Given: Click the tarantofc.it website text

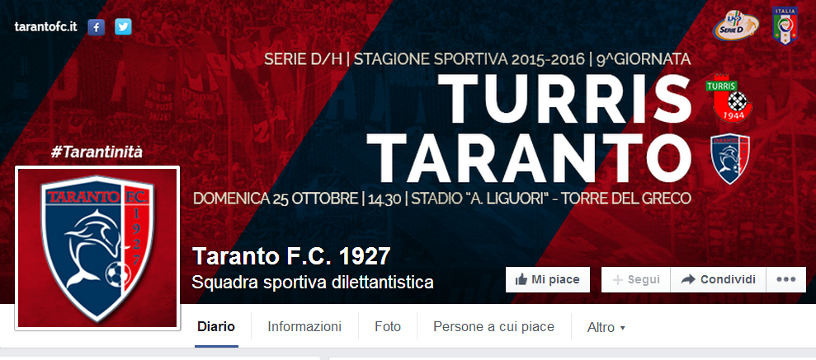Looking at the screenshot, I should coord(46,27).
